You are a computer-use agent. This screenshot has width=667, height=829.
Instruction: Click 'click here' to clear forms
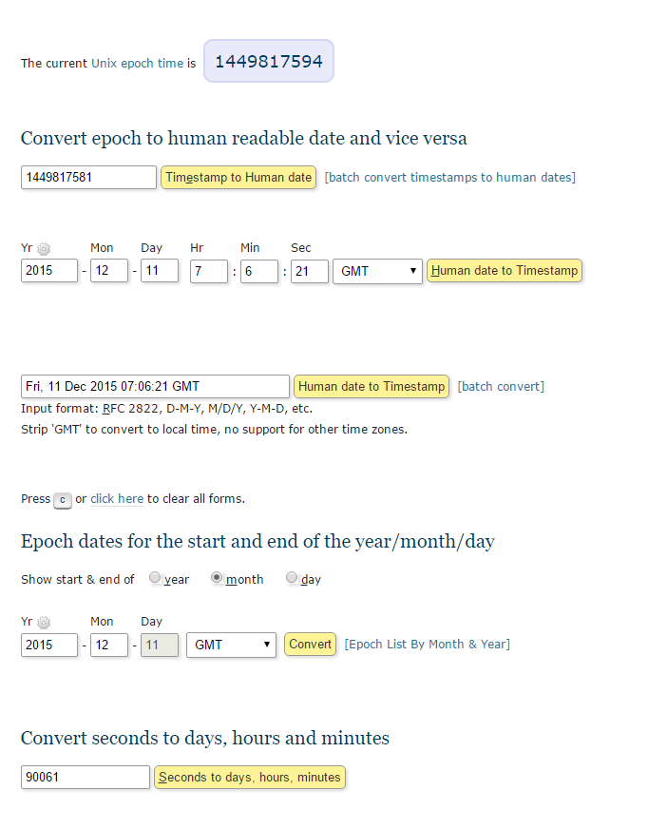pos(117,499)
